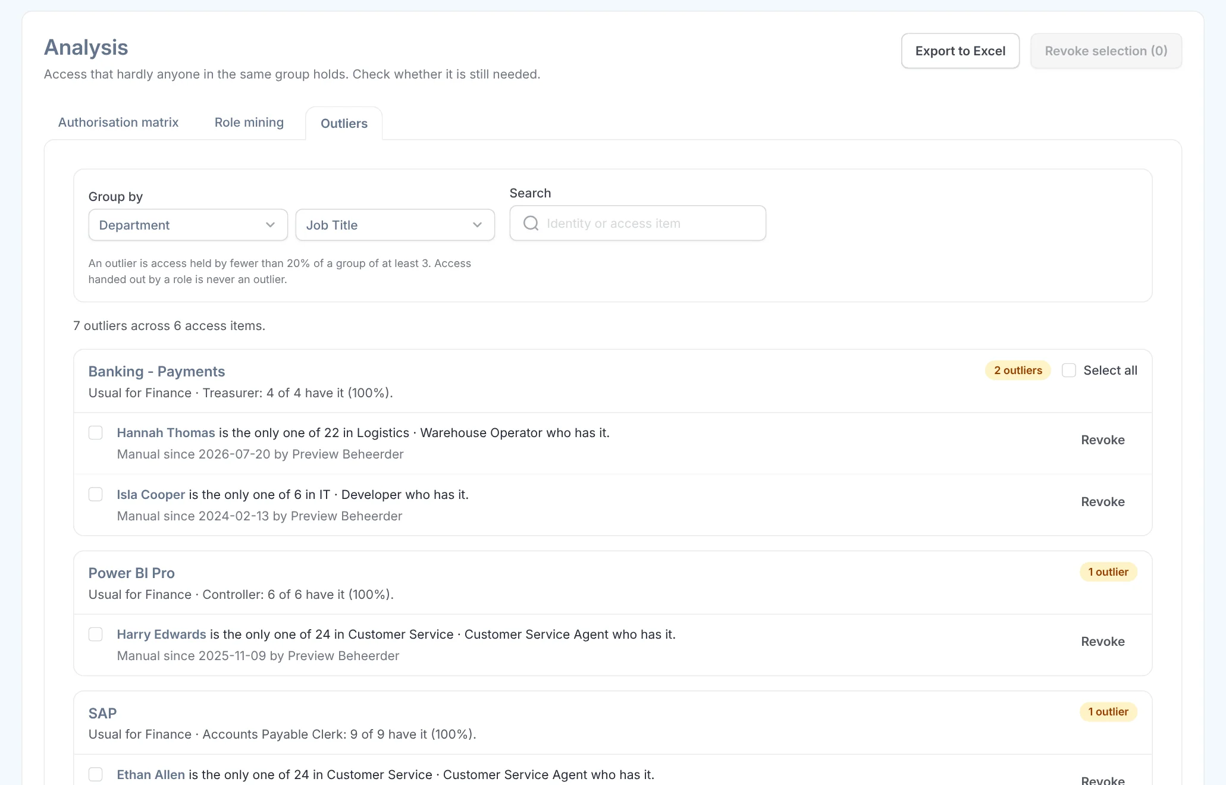Revoke Isla Cooper's Banking - Payments access
This screenshot has height=785, width=1226.
tap(1103, 502)
